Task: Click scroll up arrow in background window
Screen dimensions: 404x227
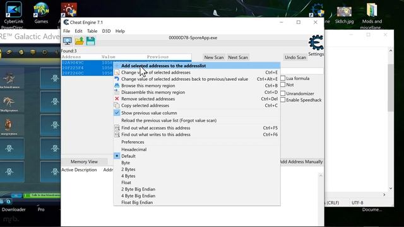Action: pyautogui.click(x=391, y=51)
